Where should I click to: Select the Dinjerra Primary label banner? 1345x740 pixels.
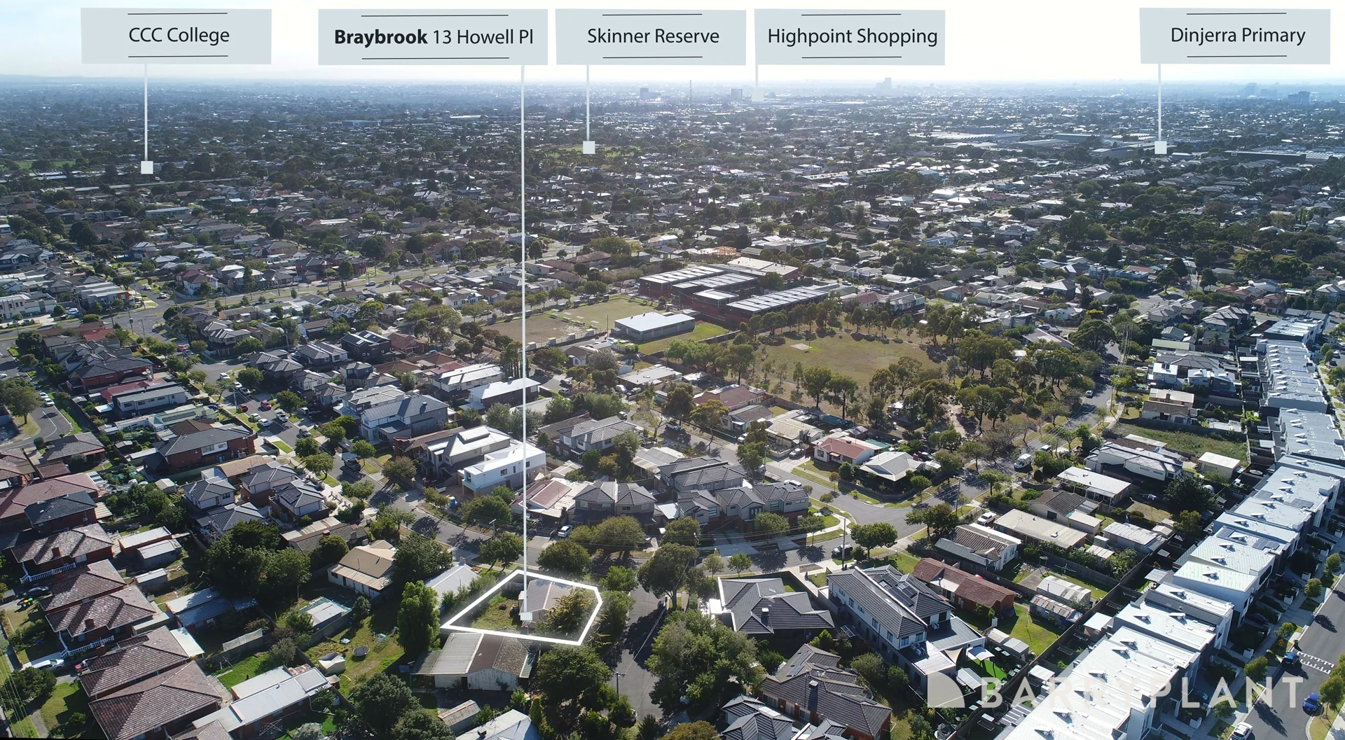click(x=1237, y=34)
